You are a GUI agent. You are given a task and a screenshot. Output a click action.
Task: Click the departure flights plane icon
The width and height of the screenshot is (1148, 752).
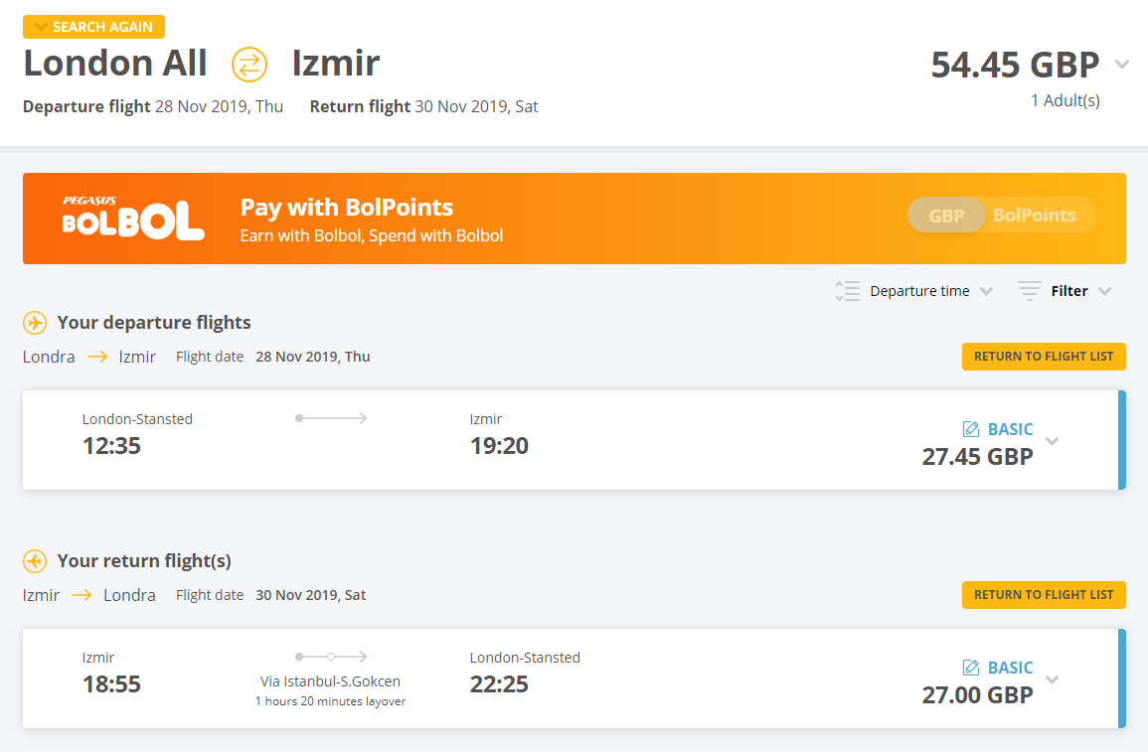(35, 323)
